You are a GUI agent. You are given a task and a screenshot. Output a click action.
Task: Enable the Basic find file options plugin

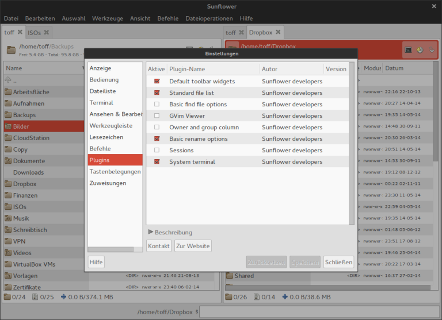coord(157,104)
